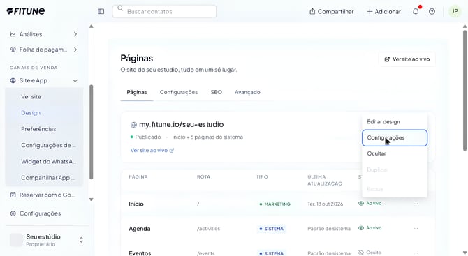Click the Ter, 13 out 2026 date
Screen dimensions: 468x256
(x=325, y=204)
